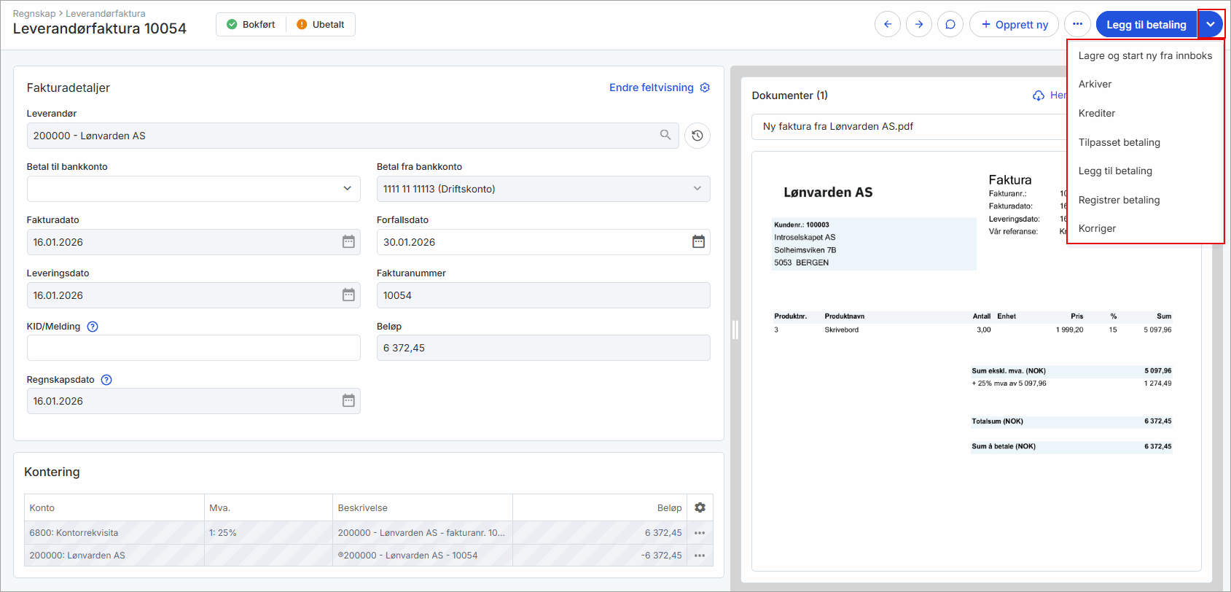Click the KID/Melding help question mark
This screenshot has height=592, width=1231.
click(x=93, y=327)
